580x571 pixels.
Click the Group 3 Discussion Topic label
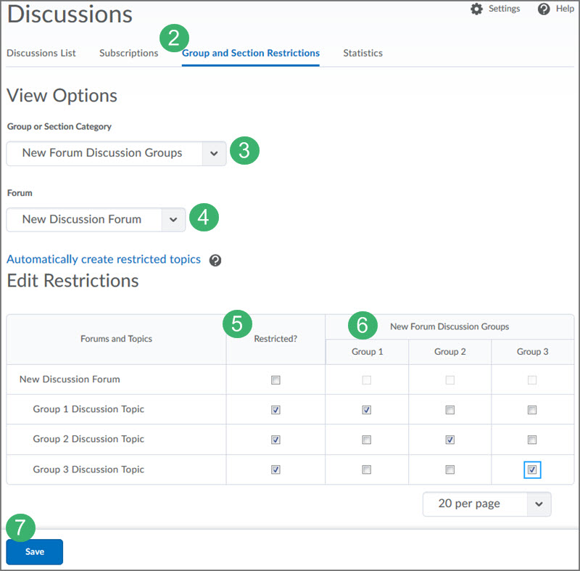(88, 469)
